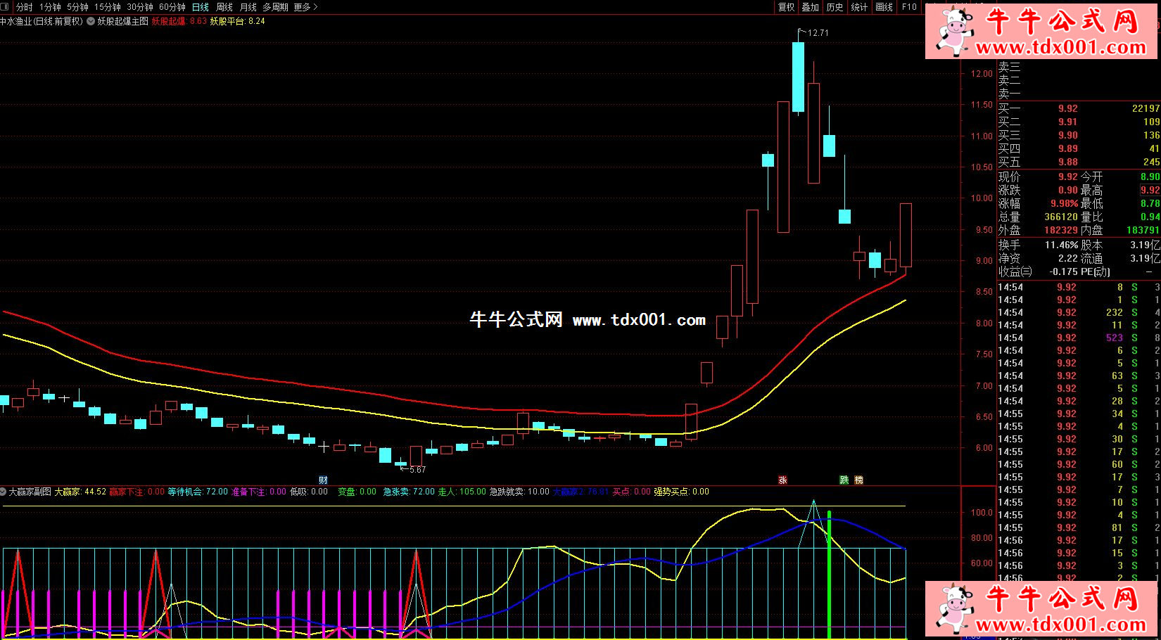Click the 买二 bid price 9.91 row
This screenshot has height=640, width=1161.
coord(1079,122)
